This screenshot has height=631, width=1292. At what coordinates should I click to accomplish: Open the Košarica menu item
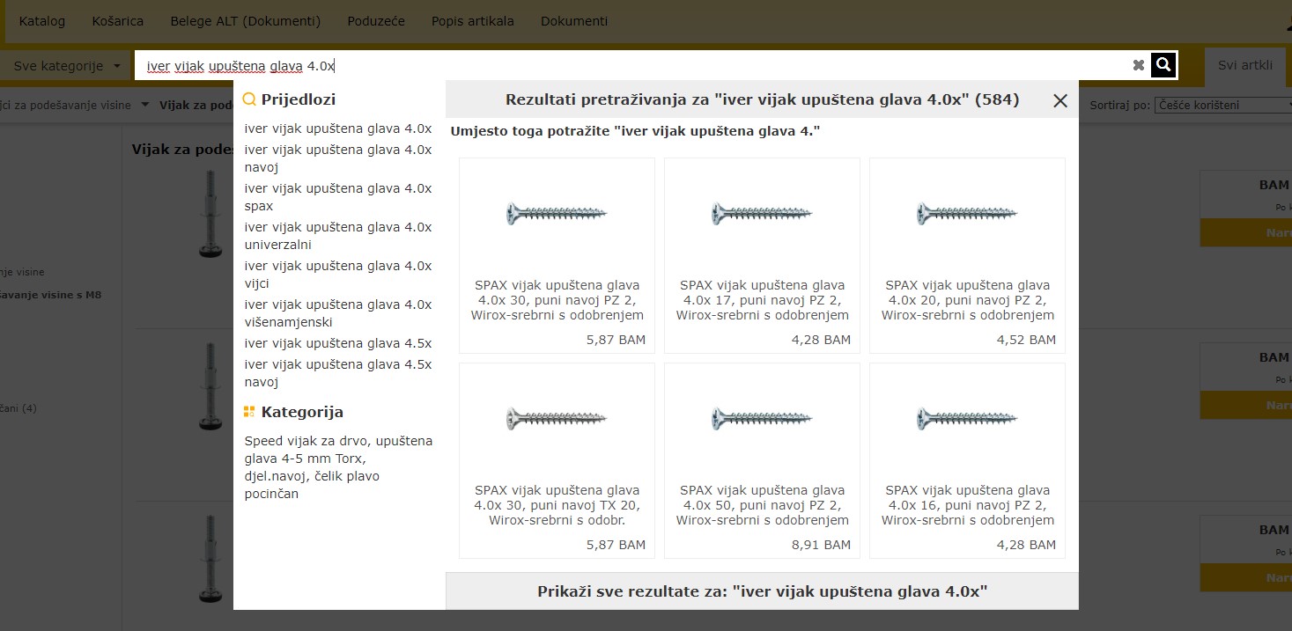point(118,21)
